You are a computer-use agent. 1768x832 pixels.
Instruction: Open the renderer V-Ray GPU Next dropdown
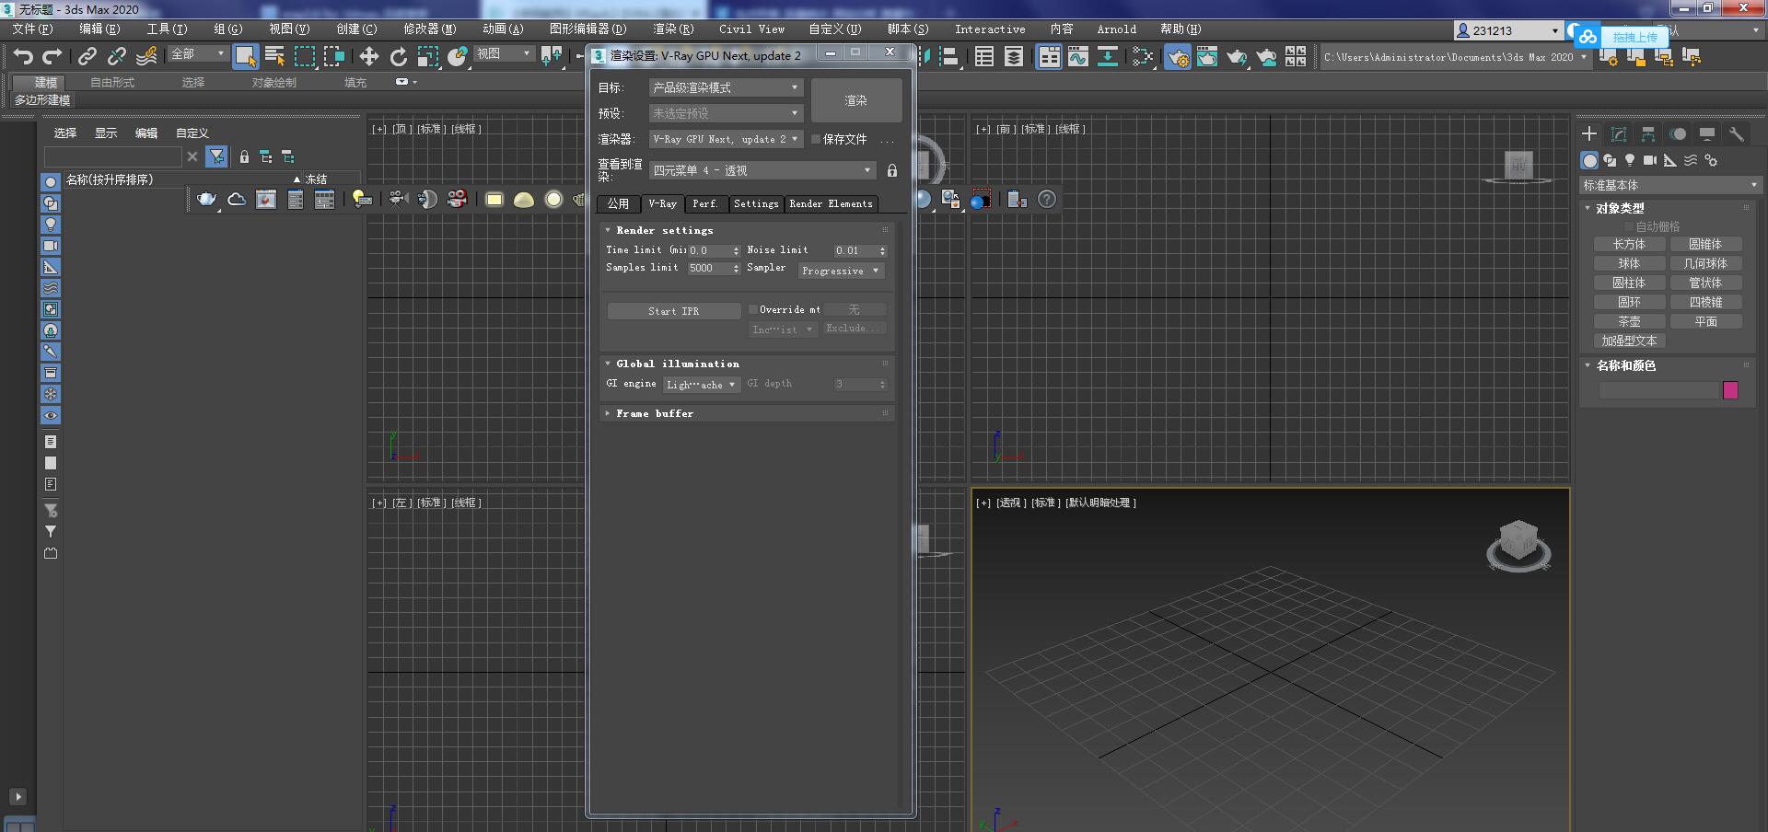(x=725, y=140)
